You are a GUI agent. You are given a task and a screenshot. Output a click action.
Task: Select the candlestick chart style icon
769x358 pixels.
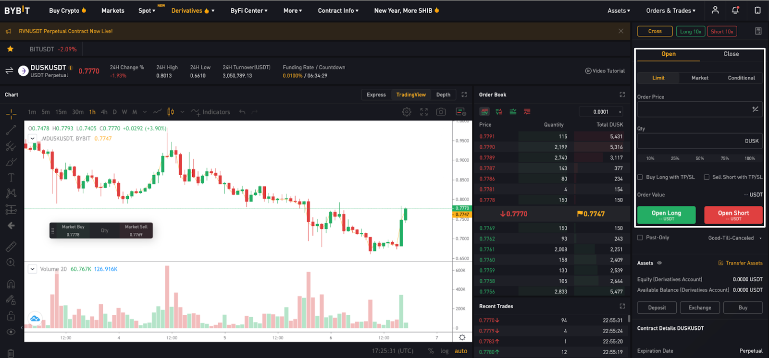171,112
